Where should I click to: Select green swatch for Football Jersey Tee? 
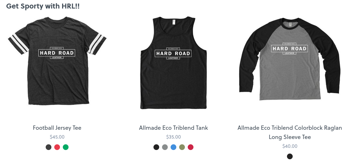click(66, 147)
